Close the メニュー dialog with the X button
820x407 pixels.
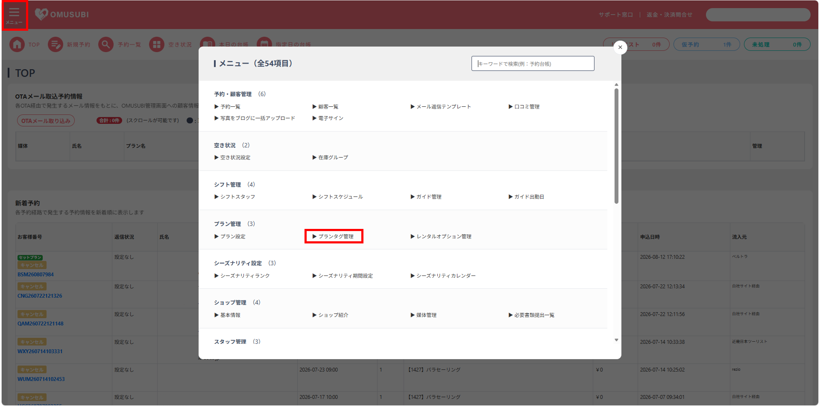point(620,47)
